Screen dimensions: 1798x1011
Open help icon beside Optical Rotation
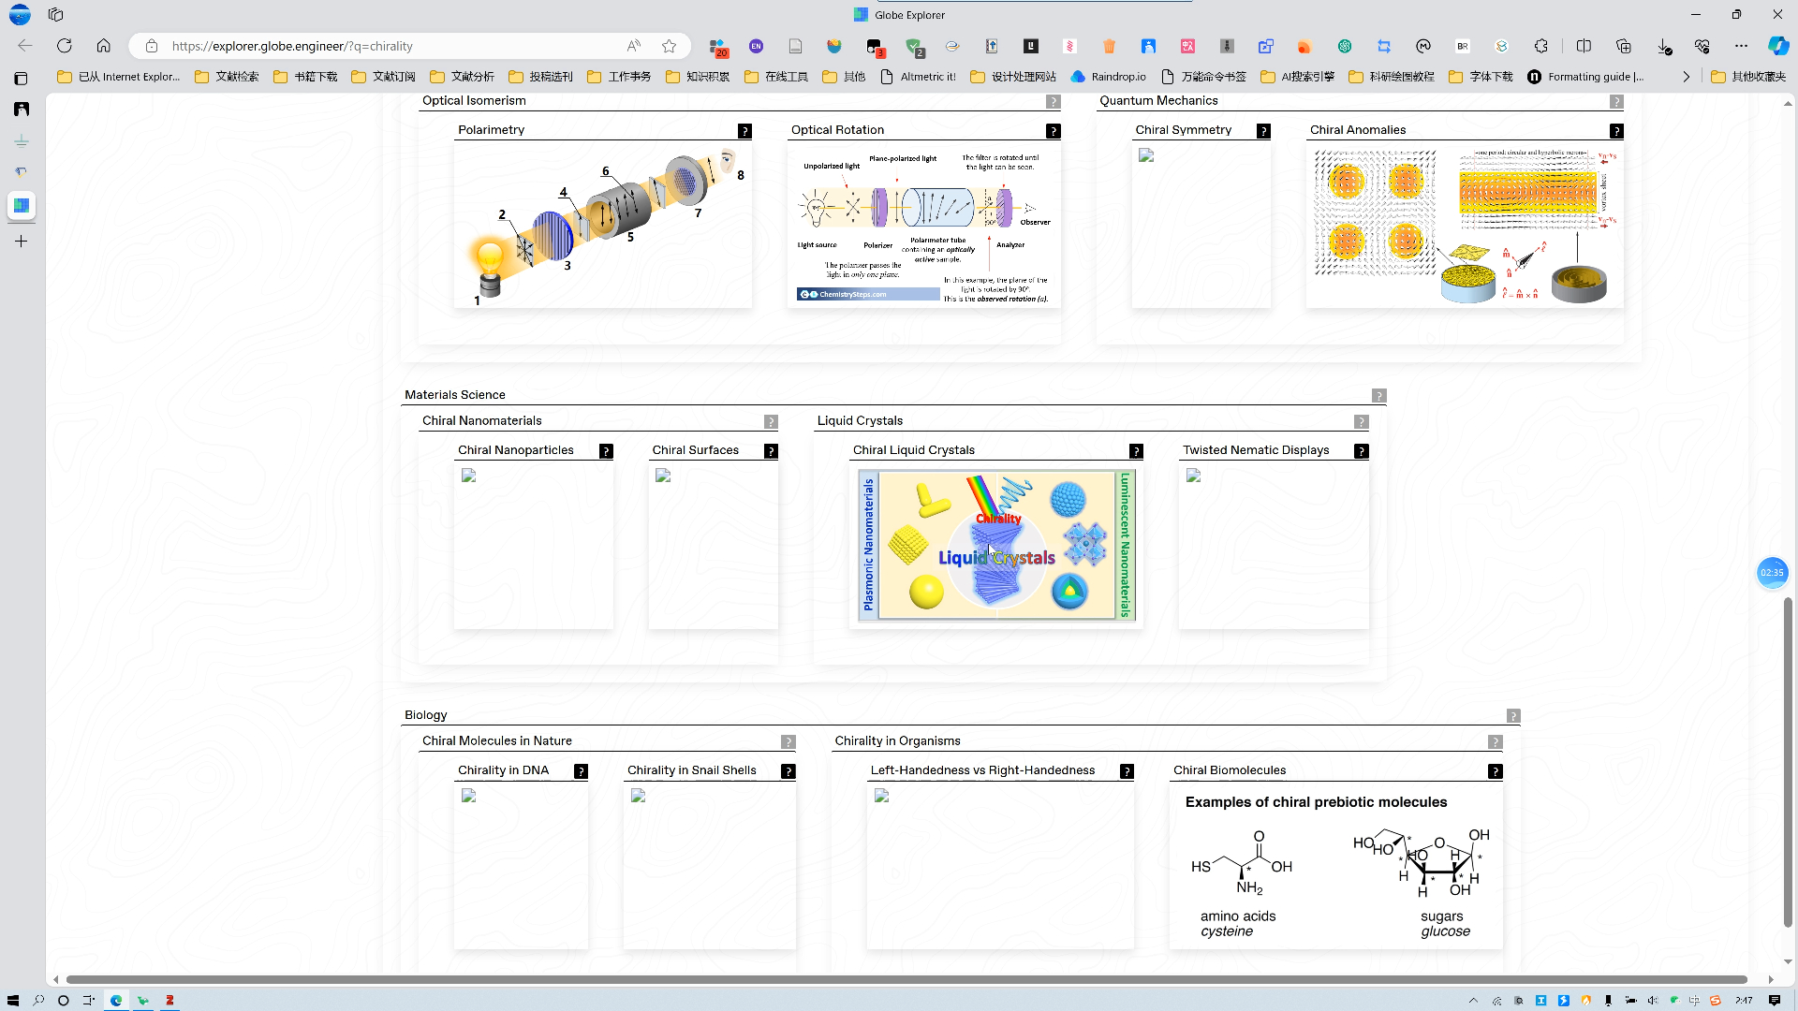1054,131
